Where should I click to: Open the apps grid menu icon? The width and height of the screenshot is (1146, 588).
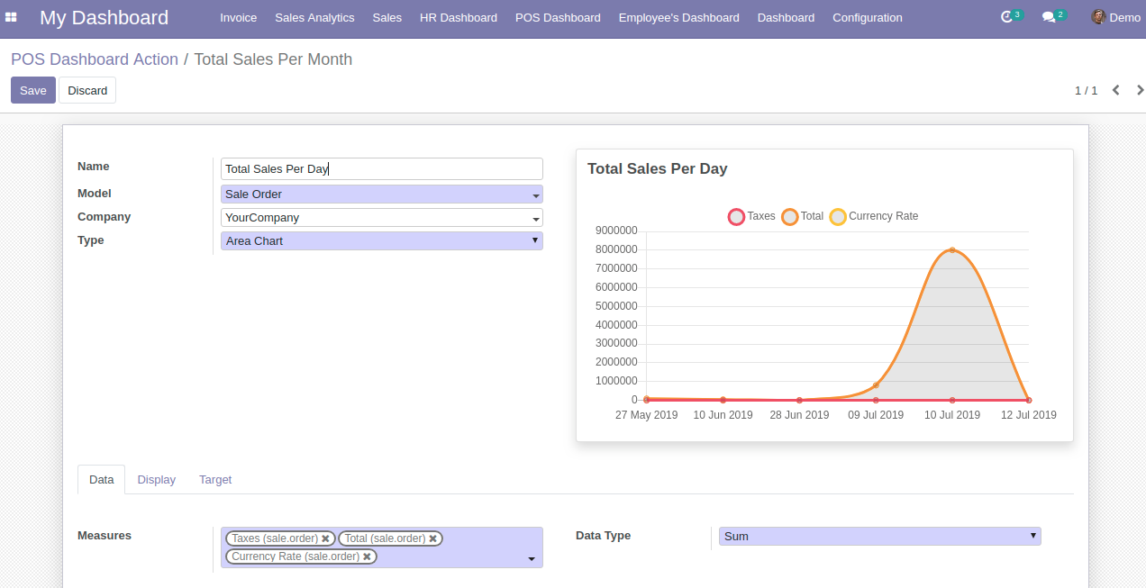pos(12,17)
